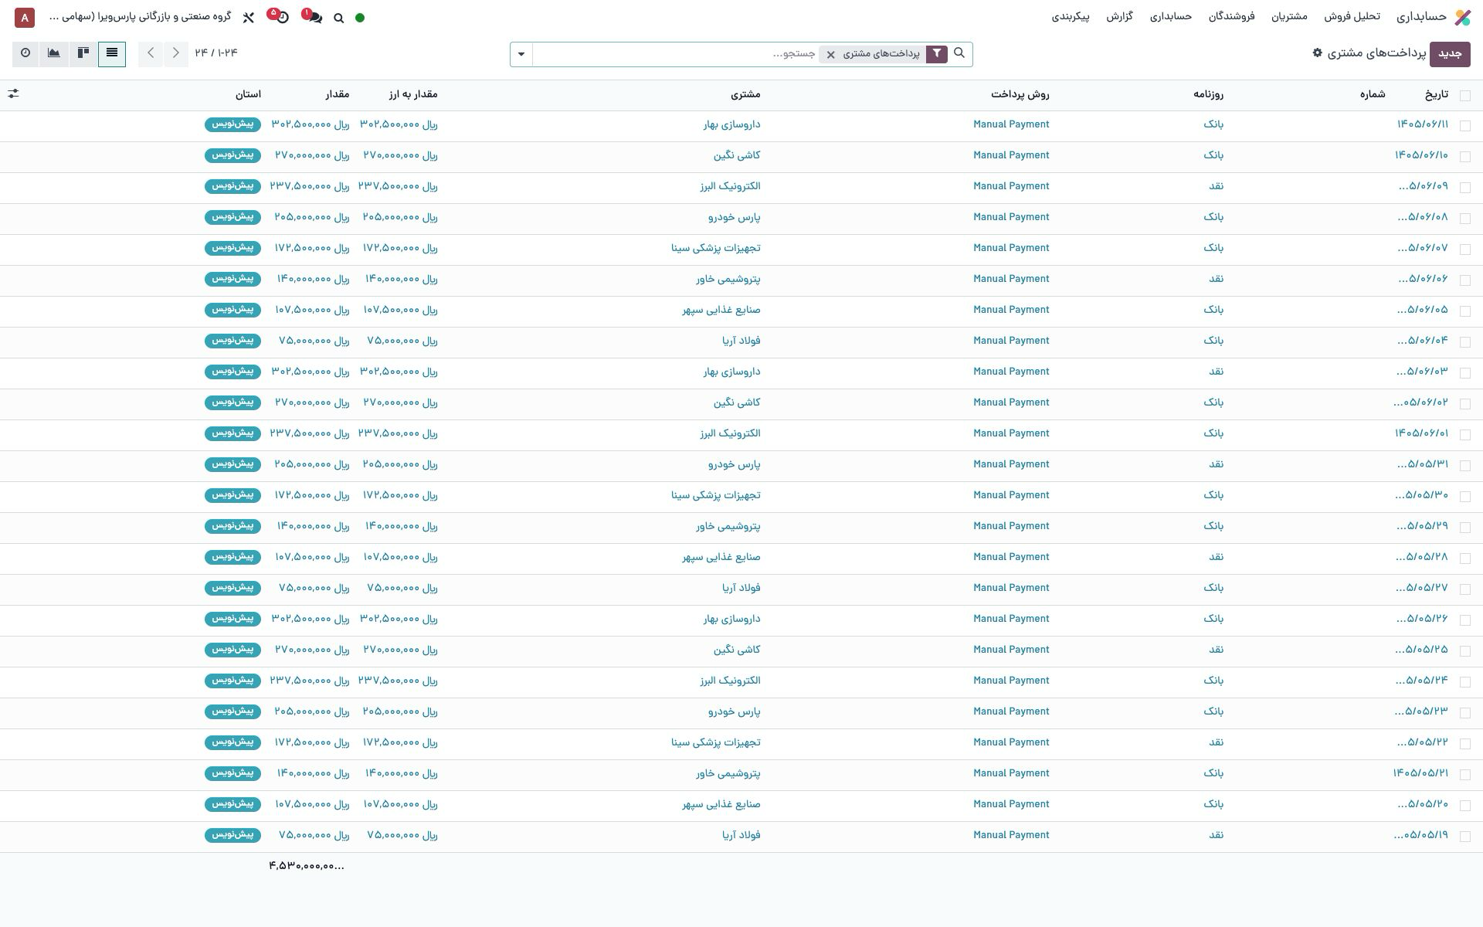This screenshot has height=927, width=1483.
Task: Click the green online status dot
Action: [360, 18]
